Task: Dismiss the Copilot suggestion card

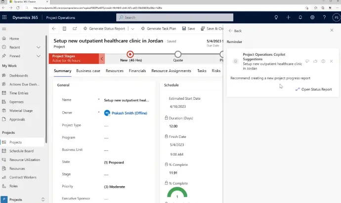Action: pyautogui.click(x=331, y=61)
